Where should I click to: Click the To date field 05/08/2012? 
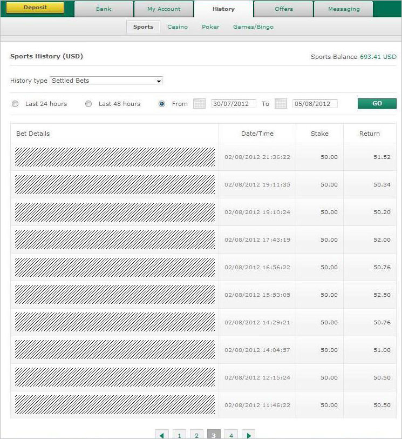click(x=315, y=104)
